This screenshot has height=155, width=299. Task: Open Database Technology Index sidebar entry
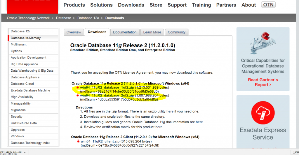click(33, 143)
